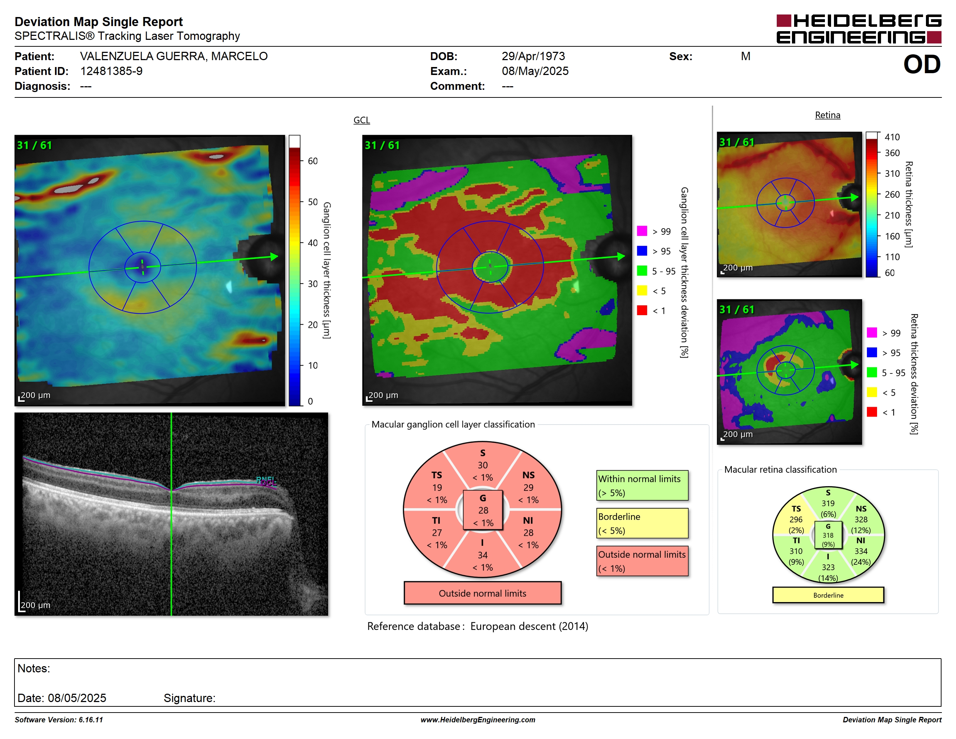The height and width of the screenshot is (739, 956).
Task: Click the Heidelberg Engineering logo
Action: click(x=858, y=29)
